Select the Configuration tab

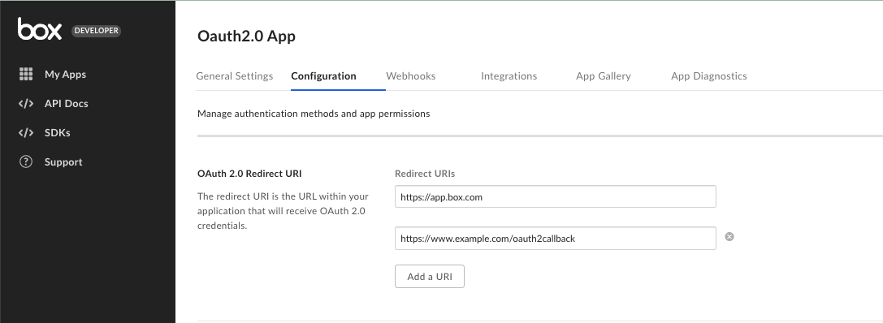pyautogui.click(x=324, y=76)
